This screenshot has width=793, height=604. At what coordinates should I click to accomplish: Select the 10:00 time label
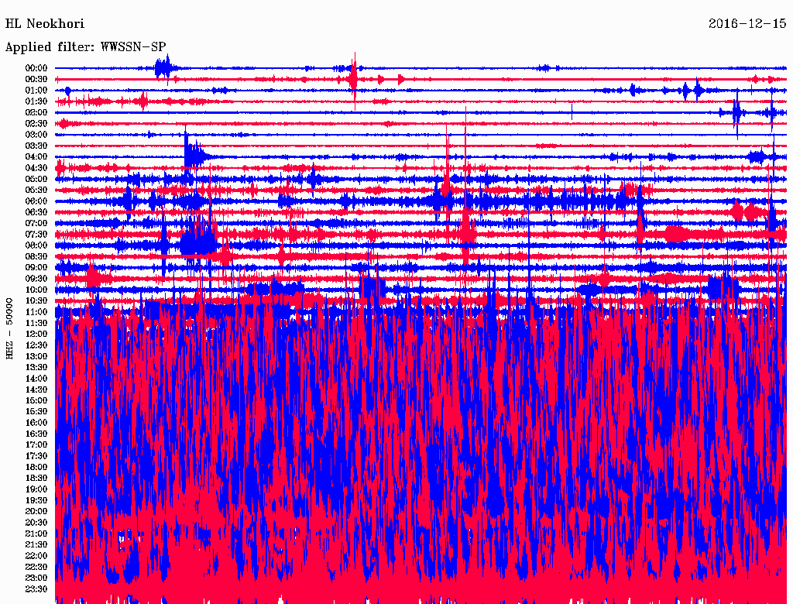[36, 290]
